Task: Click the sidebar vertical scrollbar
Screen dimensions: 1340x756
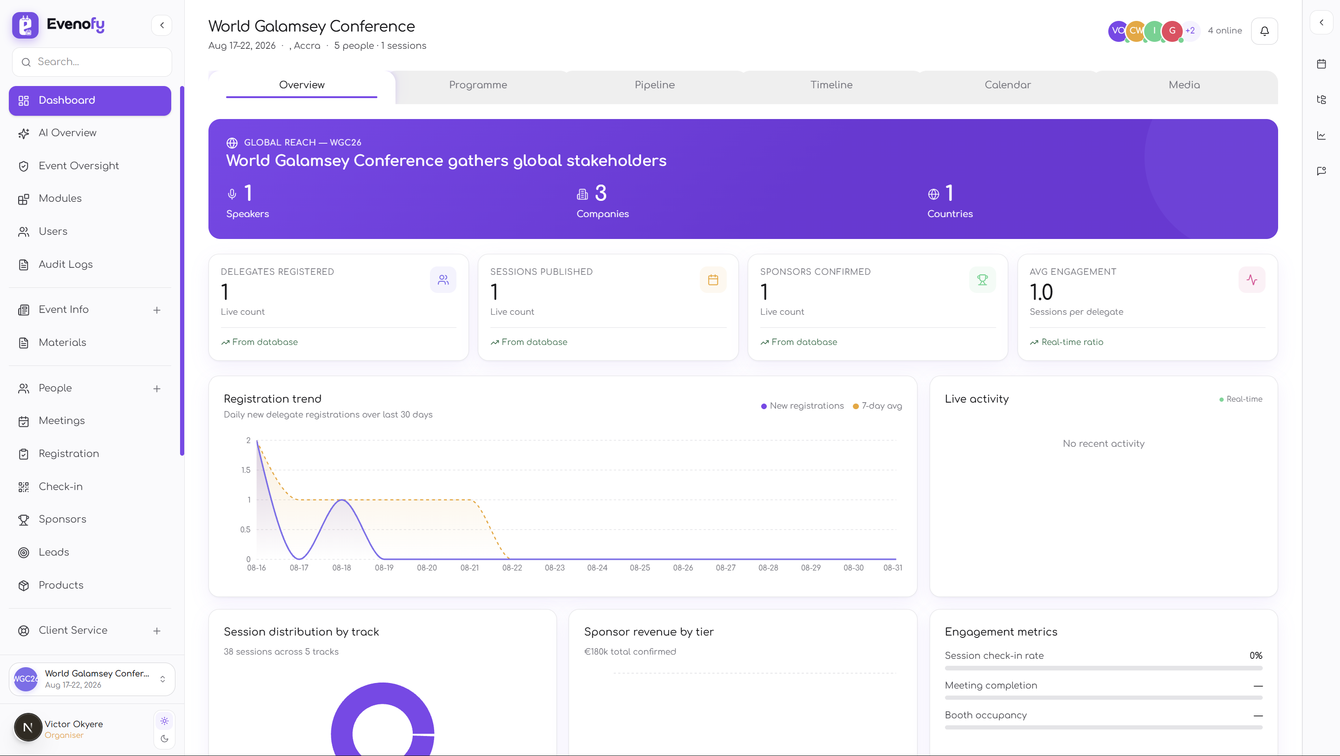Action: [x=182, y=271]
